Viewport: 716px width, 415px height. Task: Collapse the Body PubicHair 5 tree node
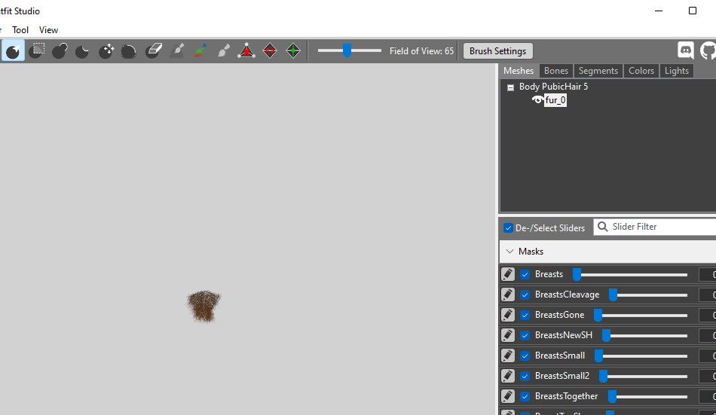pyautogui.click(x=510, y=87)
